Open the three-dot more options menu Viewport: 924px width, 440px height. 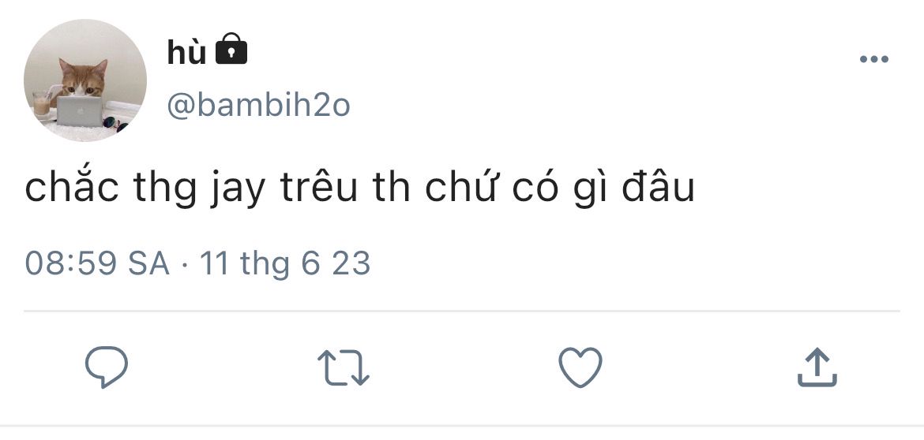(874, 59)
